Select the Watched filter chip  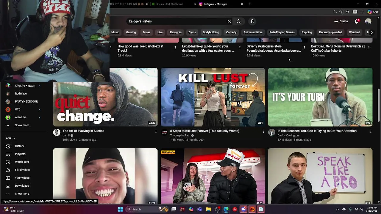click(x=354, y=32)
